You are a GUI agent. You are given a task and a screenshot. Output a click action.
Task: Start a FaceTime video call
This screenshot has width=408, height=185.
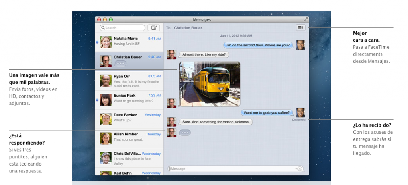[300, 27]
